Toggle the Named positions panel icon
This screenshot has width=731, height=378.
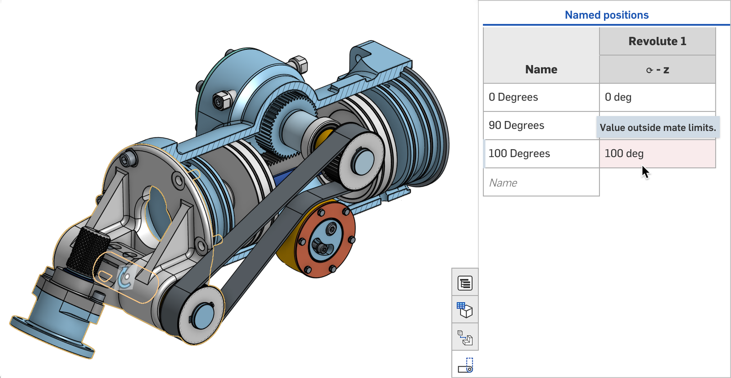465,365
